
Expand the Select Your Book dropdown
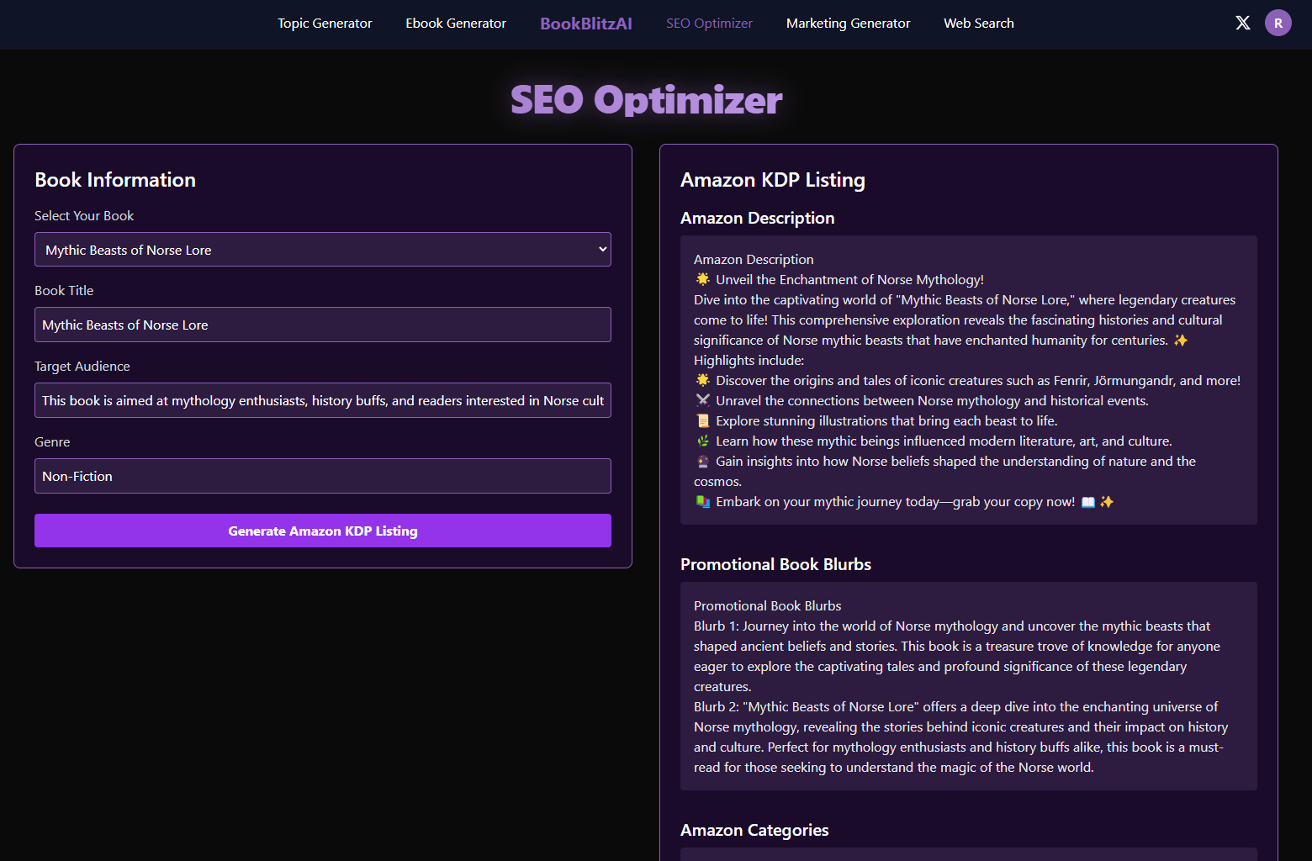(x=323, y=250)
